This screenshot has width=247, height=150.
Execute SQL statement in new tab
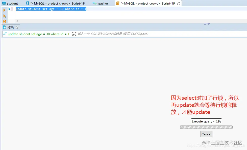click(5, 16)
